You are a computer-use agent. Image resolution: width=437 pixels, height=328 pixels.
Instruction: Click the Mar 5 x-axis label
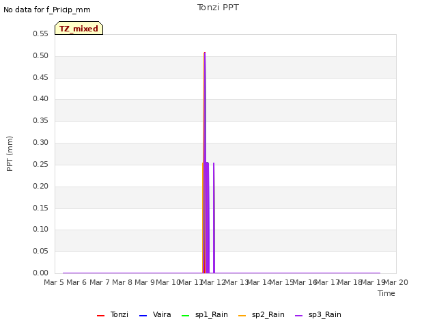coord(54,282)
